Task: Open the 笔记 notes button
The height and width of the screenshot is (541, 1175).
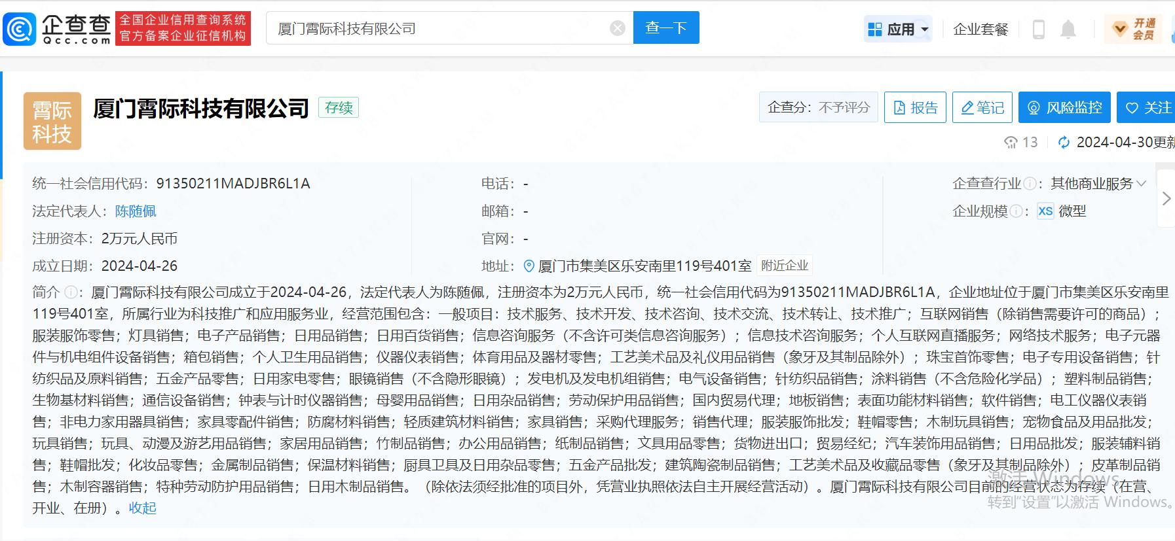Action: [x=982, y=107]
